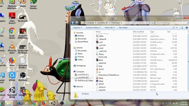The image size is (189, 106).
Task: Open Music library
Action: (x=80, y=54)
